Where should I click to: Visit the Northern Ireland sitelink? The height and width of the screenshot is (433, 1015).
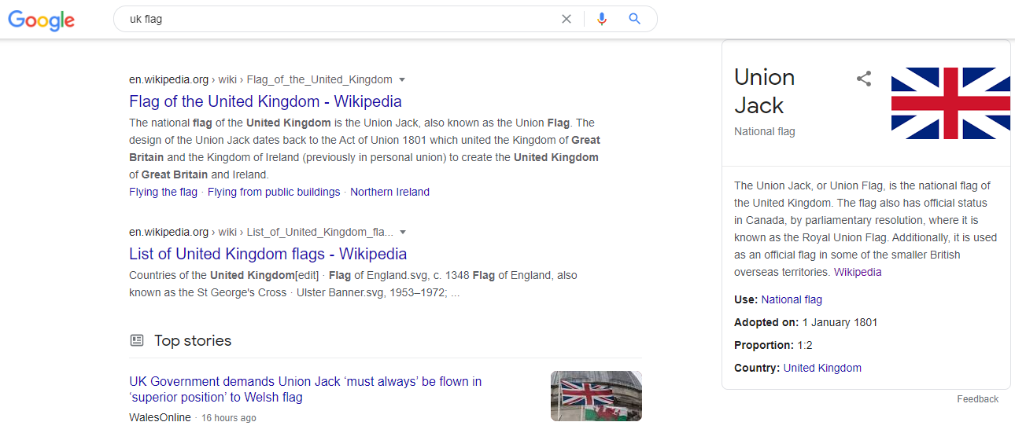(389, 192)
